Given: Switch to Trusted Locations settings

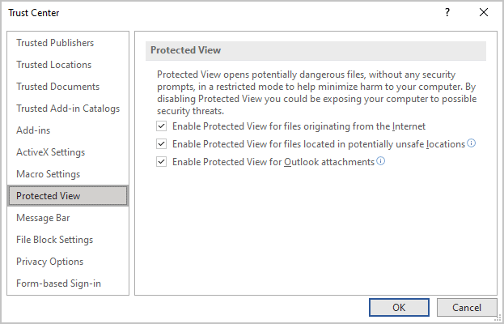Looking at the screenshot, I should click(53, 65).
